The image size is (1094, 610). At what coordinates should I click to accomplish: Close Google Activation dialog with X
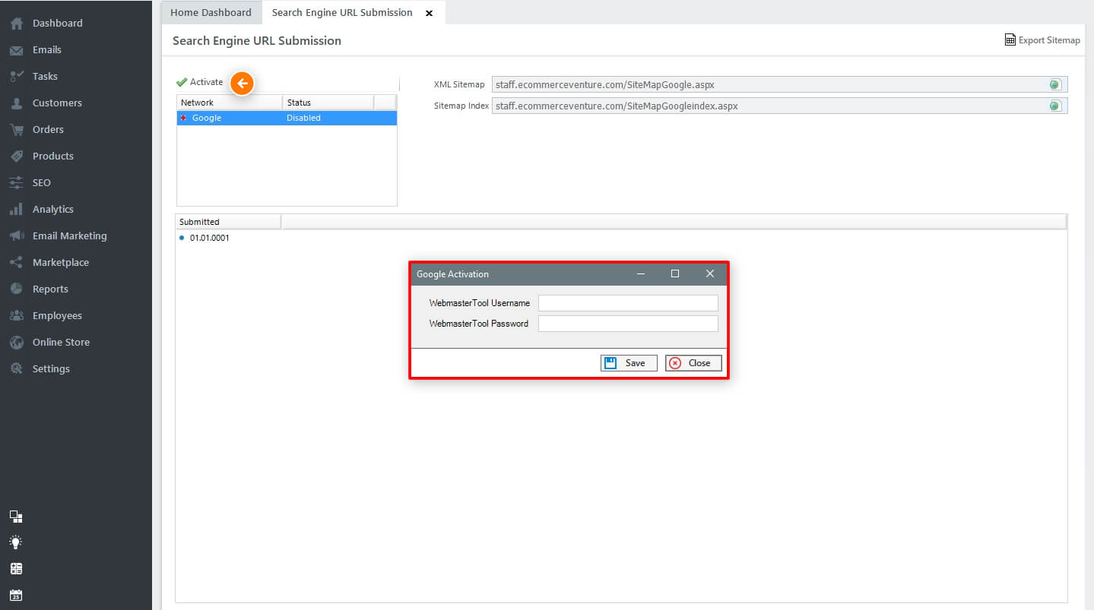(710, 273)
